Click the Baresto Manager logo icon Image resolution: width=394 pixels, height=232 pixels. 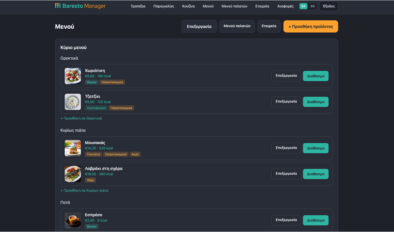point(58,6)
